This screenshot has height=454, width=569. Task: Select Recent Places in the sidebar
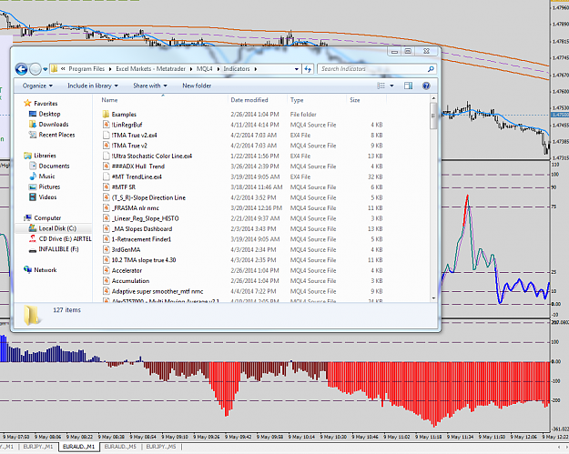56,135
